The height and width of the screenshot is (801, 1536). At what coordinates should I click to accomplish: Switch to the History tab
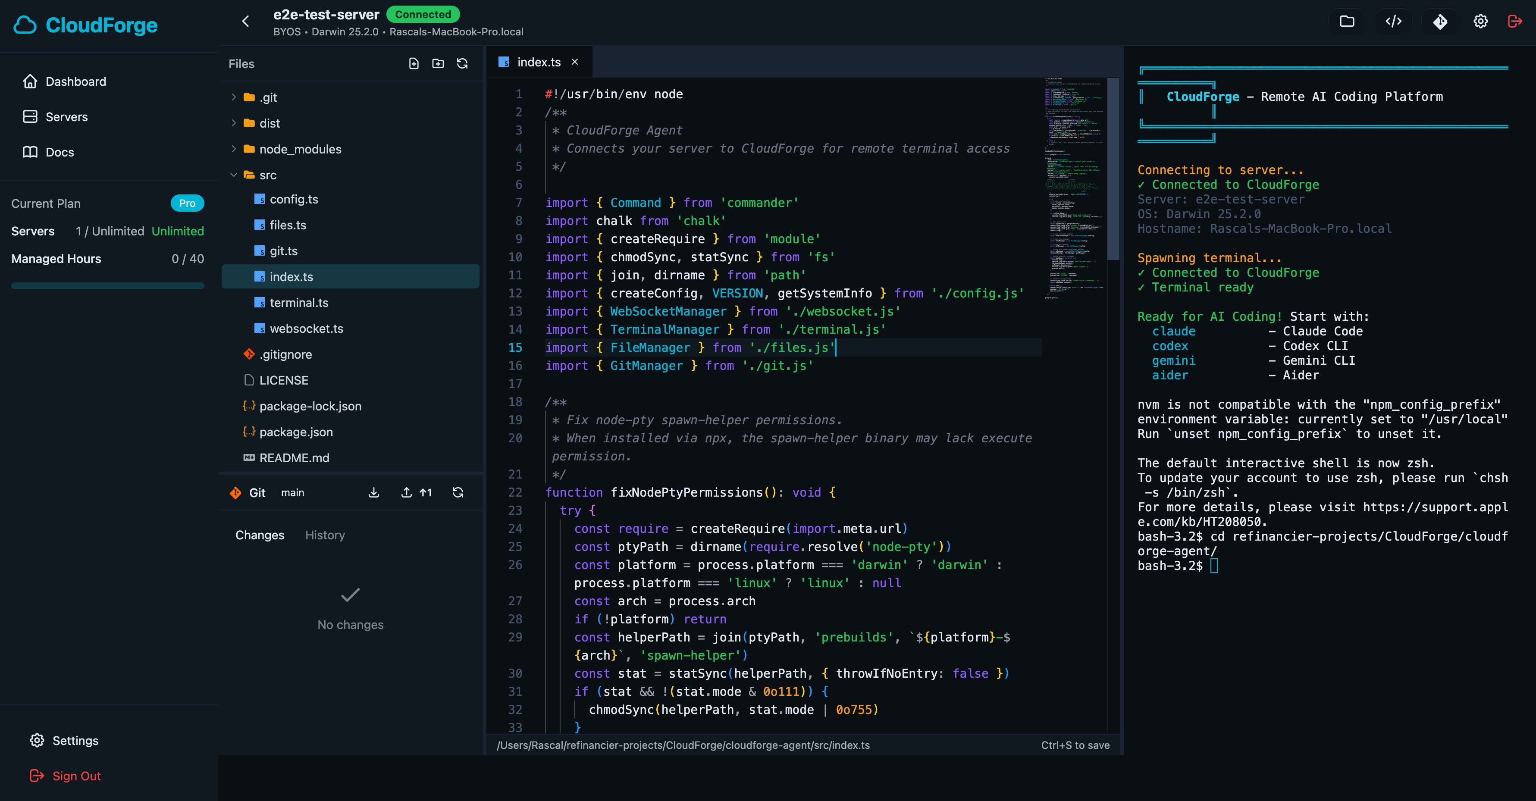point(325,535)
